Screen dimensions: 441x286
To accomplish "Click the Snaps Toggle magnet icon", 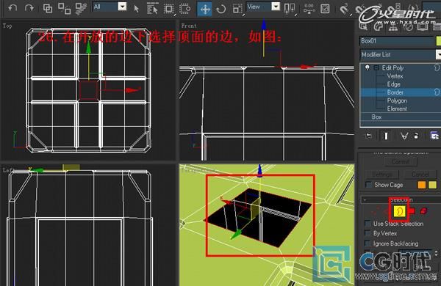I will pos(343,10).
